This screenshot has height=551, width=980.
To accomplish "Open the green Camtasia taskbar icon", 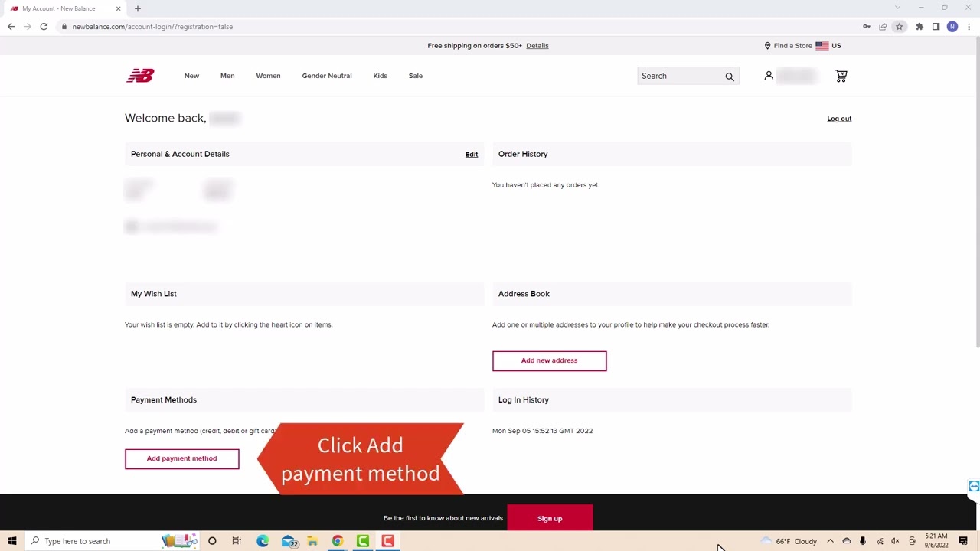I will pyautogui.click(x=363, y=541).
